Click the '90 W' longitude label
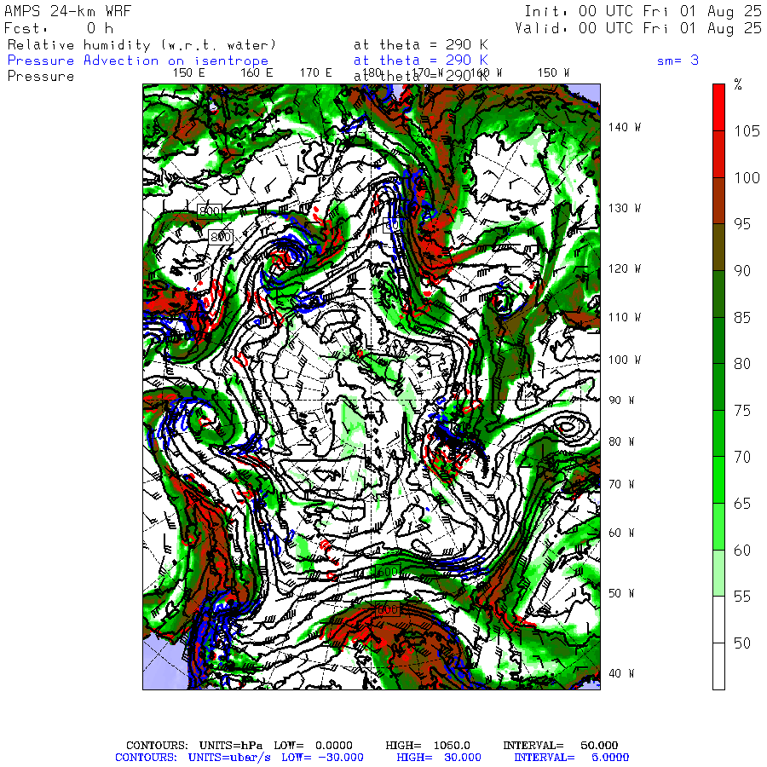Screen dimensions: 767x767 pos(621,401)
